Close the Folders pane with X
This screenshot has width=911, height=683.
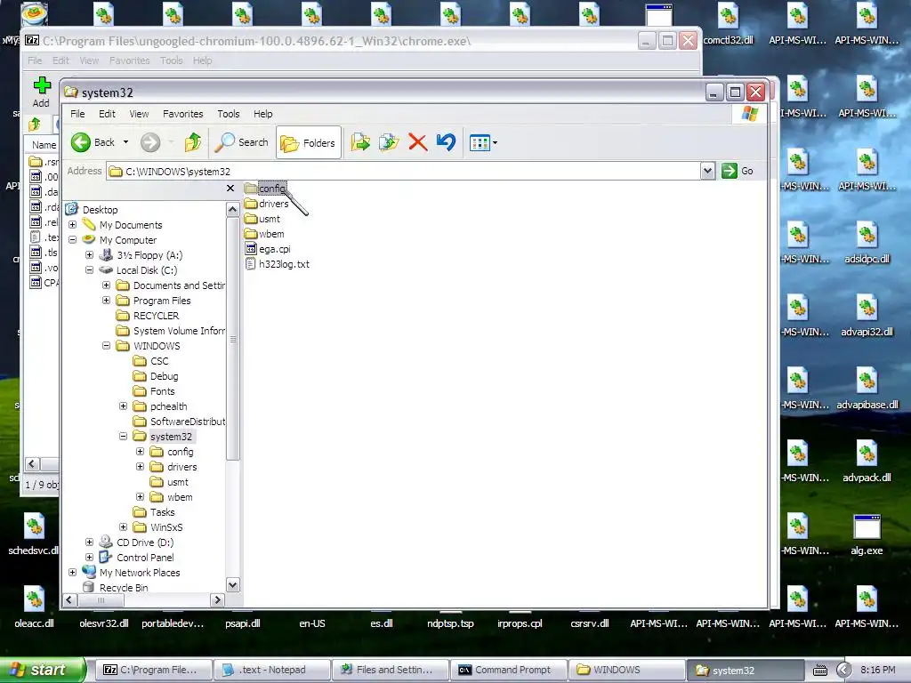(230, 189)
